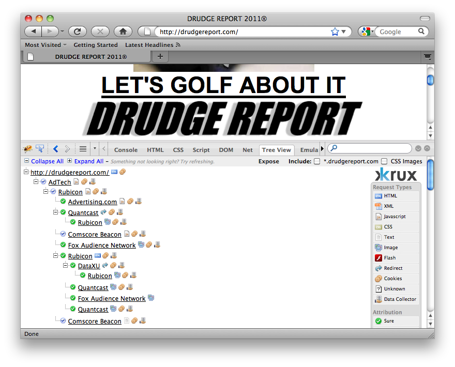The width and height of the screenshot is (455, 367).
Task: Click the Collapse All link
Action: coord(47,161)
